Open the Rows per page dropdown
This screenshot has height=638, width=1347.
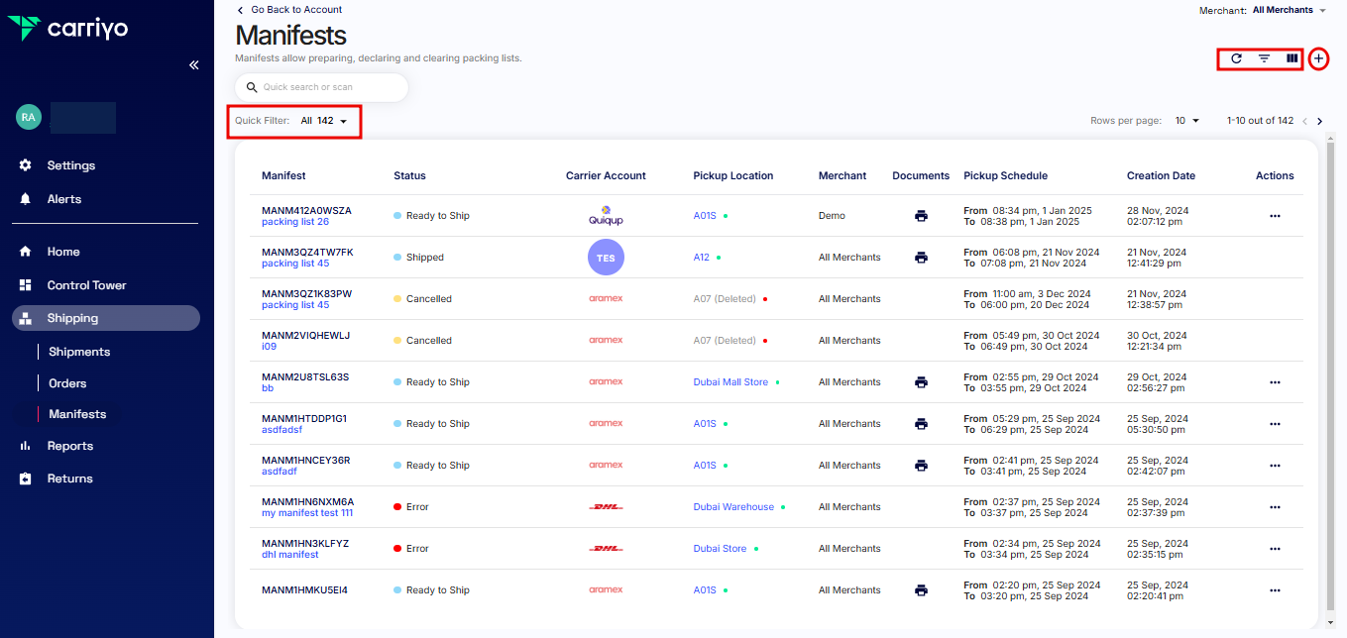pyautogui.click(x=1187, y=121)
